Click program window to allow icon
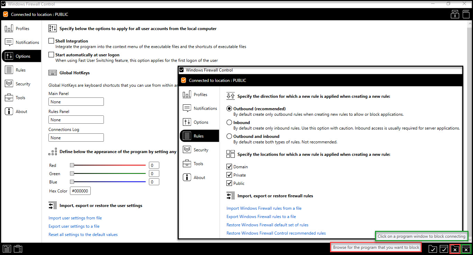This screenshot has width=473, height=255. [x=444, y=249]
